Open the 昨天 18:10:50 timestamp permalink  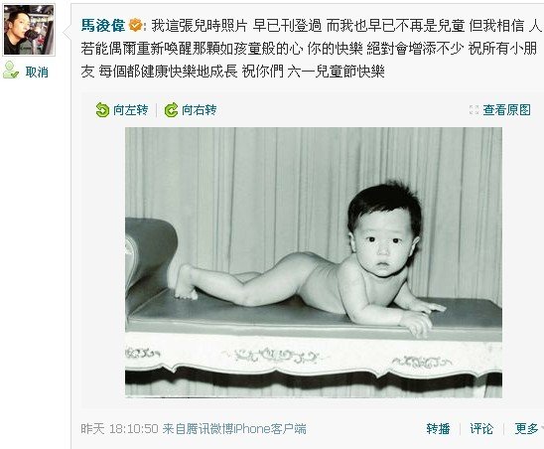pyautogui.click(x=119, y=429)
